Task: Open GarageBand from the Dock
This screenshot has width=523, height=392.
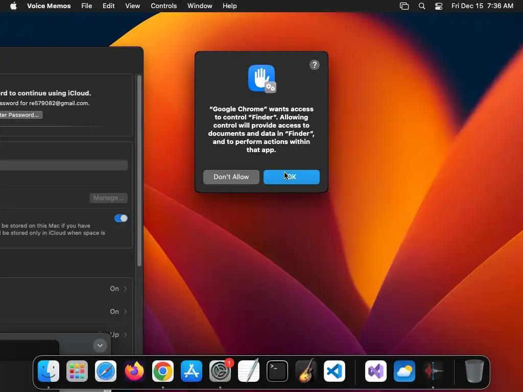Action: (306, 371)
